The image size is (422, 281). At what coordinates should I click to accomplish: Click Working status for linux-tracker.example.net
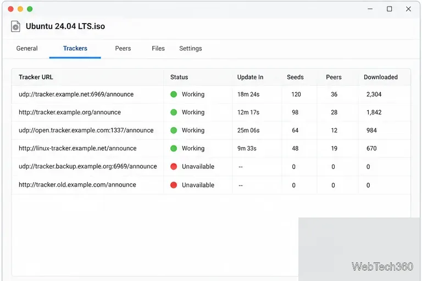pos(193,148)
